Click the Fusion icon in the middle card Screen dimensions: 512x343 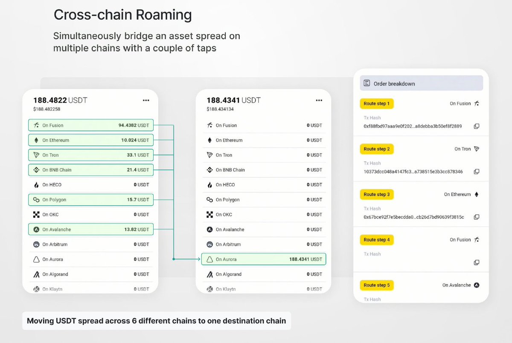click(209, 125)
